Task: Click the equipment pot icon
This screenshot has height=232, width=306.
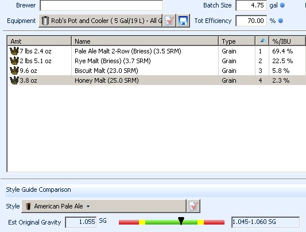Action: click(x=45, y=21)
